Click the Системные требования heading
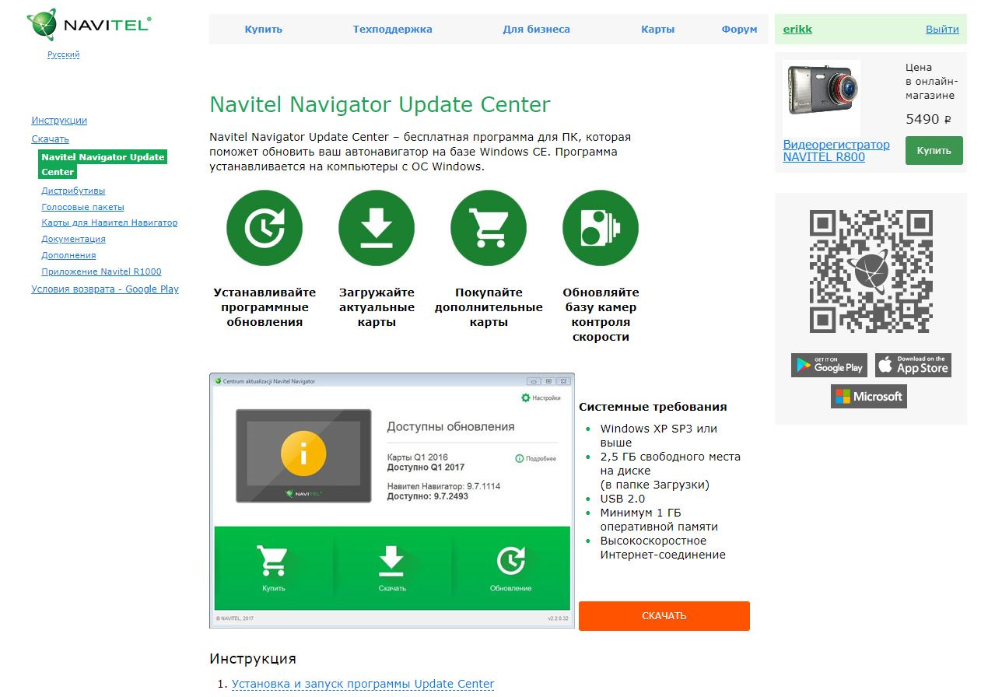981x697 pixels. coord(653,407)
